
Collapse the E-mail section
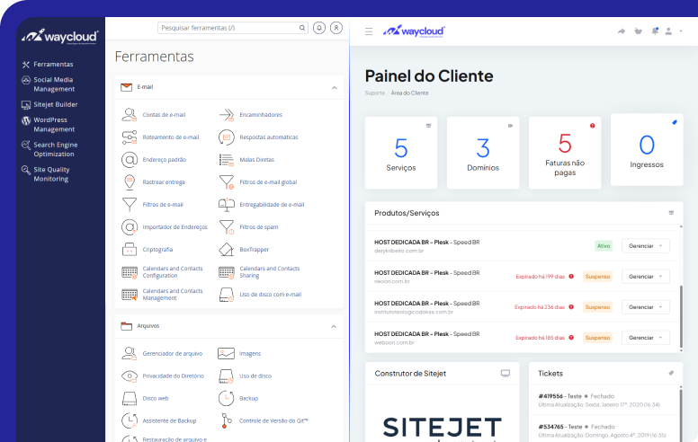(x=335, y=88)
